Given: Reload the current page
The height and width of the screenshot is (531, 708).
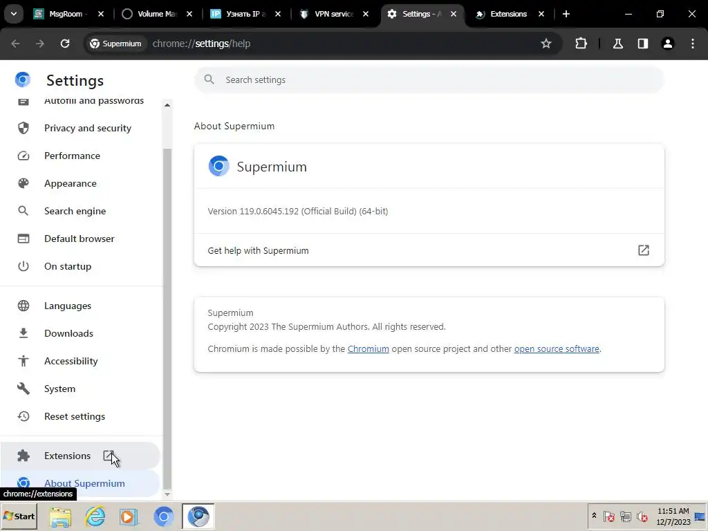Looking at the screenshot, I should 65,44.
